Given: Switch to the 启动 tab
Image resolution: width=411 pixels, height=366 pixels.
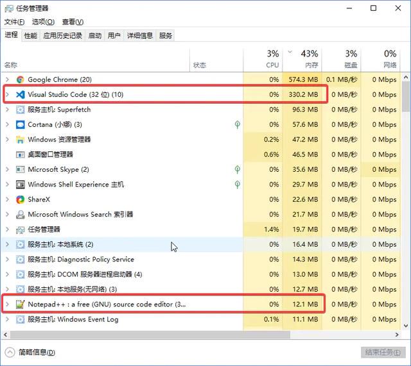Looking at the screenshot, I should pos(95,36).
